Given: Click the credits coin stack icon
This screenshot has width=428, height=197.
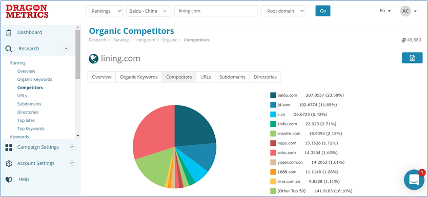Looking at the screenshot, I should (404, 40).
